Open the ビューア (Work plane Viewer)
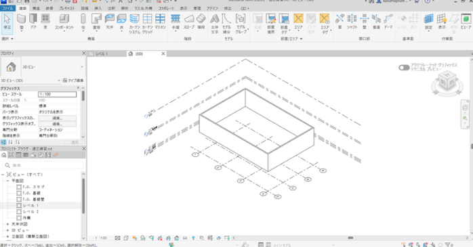473x247 pixels. [x=466, y=22]
